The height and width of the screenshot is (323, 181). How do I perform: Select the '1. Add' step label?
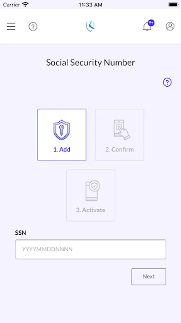pos(62,149)
